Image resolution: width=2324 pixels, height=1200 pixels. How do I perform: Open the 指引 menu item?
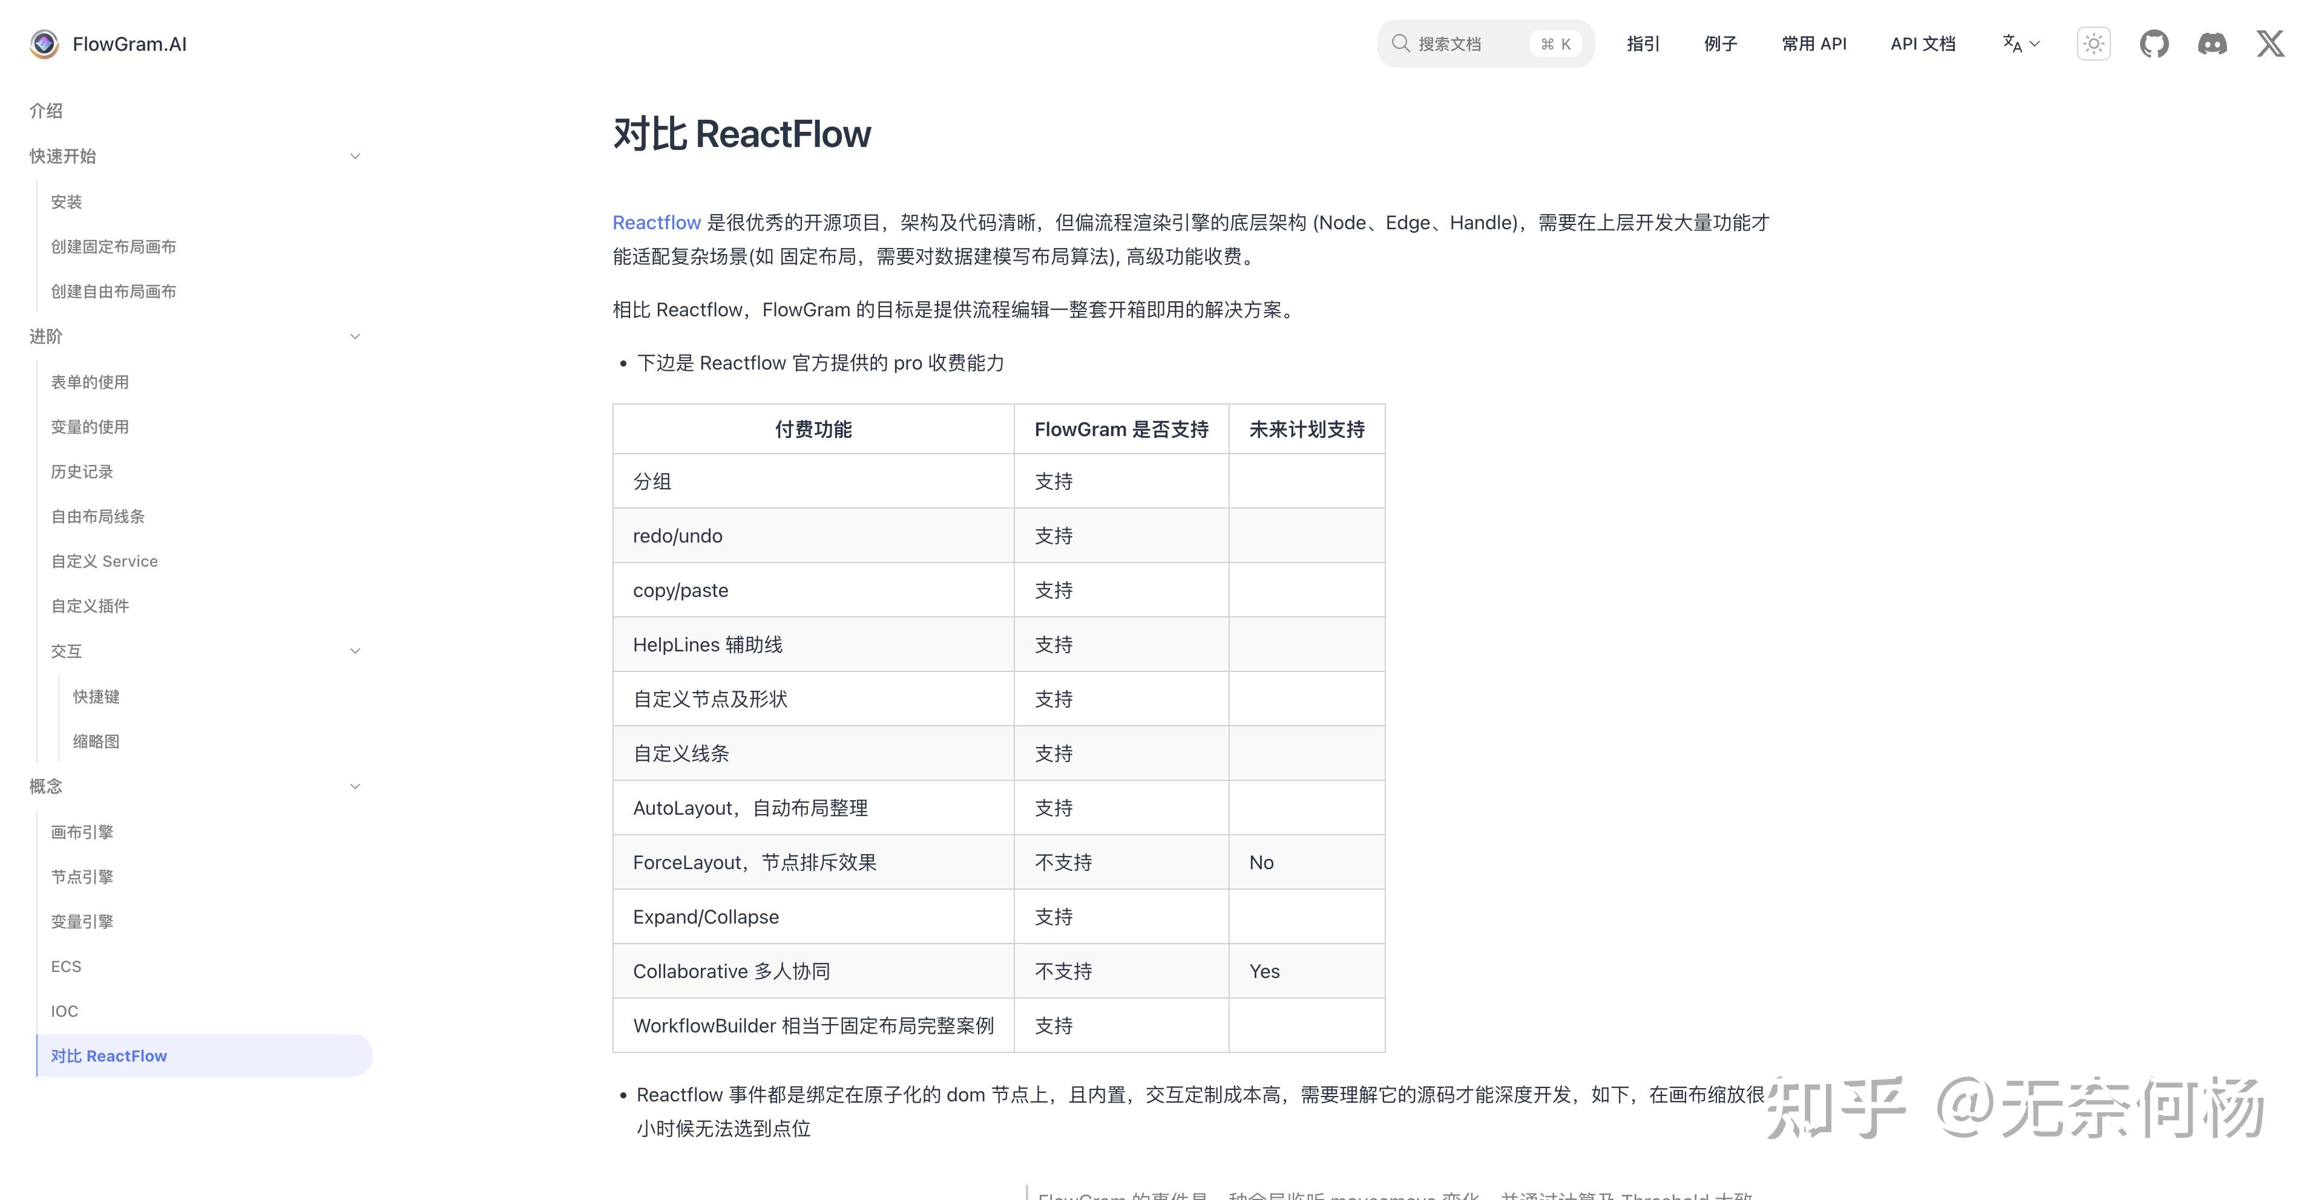(1643, 44)
